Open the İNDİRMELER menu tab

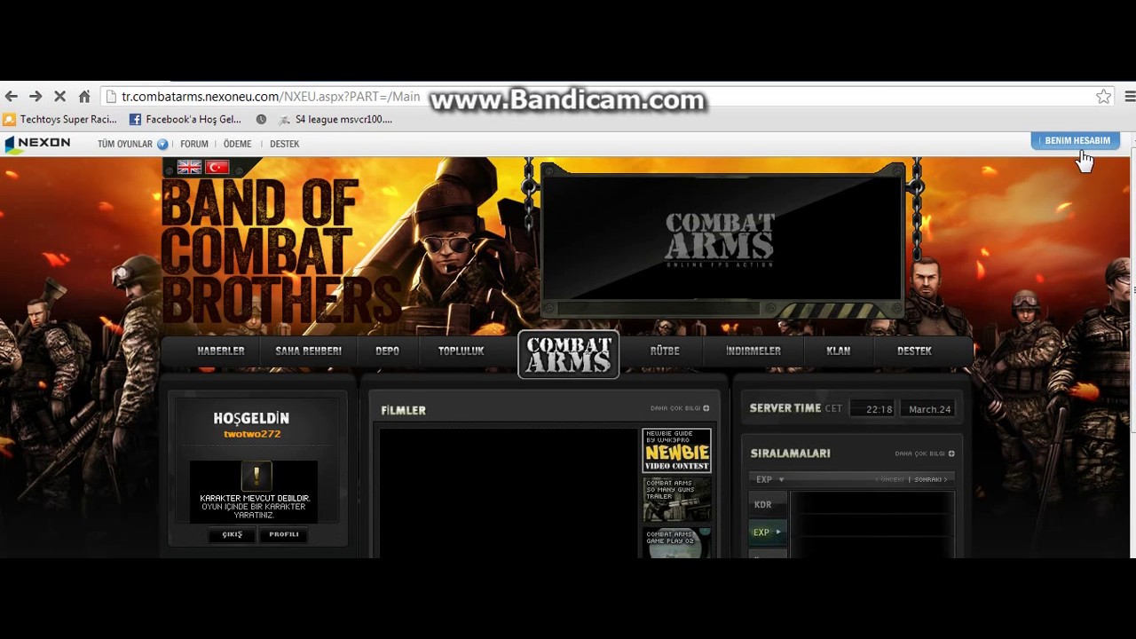click(x=753, y=351)
